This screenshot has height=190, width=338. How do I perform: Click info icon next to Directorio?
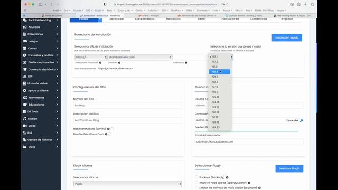point(186,63)
